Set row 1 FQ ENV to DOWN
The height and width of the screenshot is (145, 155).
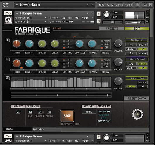[102, 41]
